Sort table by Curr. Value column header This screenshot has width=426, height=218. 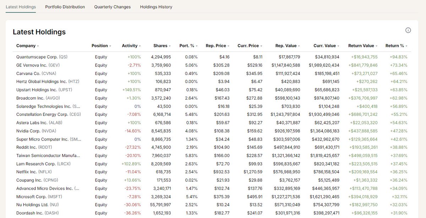point(326,46)
